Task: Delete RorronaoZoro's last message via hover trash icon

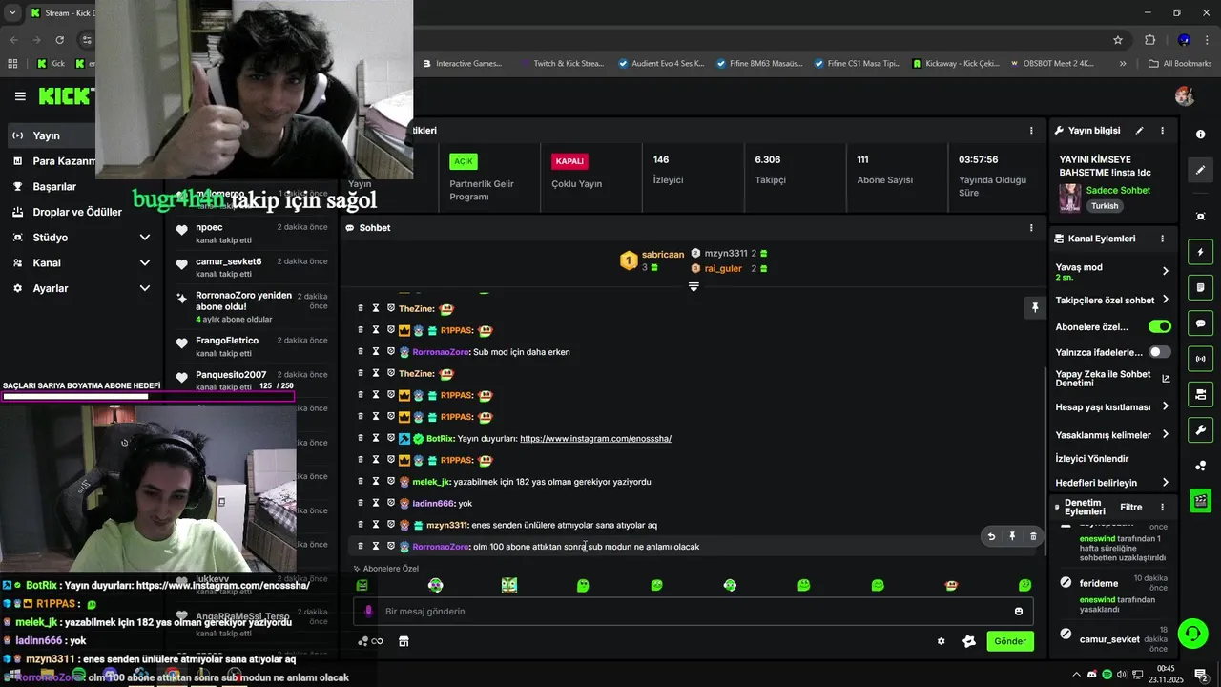Action: (x=1033, y=537)
